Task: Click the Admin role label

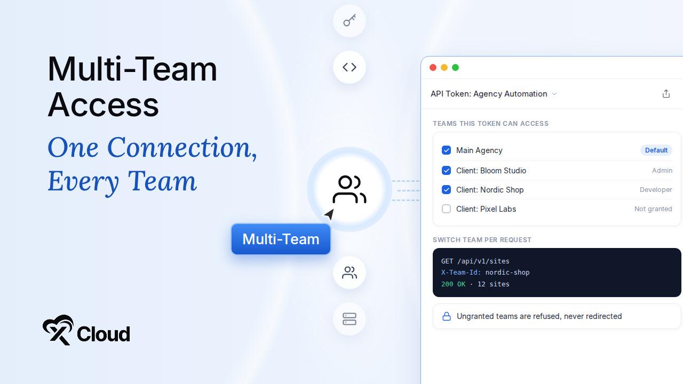Action: tap(662, 171)
